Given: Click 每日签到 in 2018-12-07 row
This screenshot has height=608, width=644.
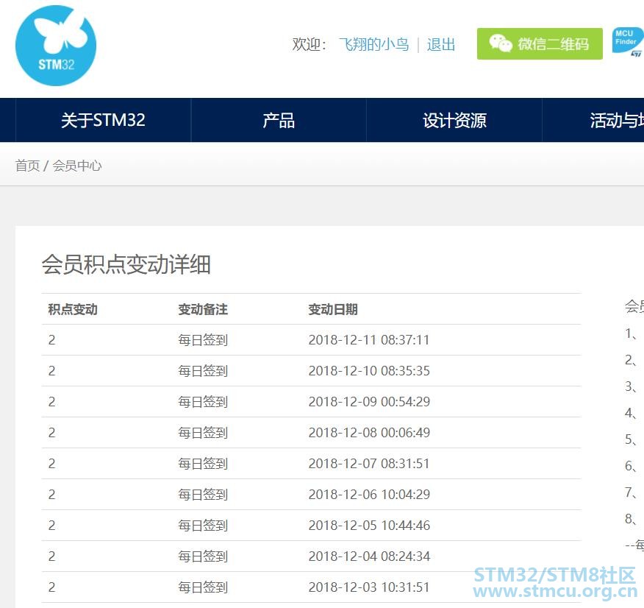Looking at the screenshot, I should coord(203,464).
